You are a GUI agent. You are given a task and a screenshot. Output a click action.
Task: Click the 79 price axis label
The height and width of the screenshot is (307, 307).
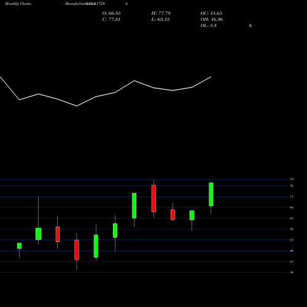[x=292, y=179]
